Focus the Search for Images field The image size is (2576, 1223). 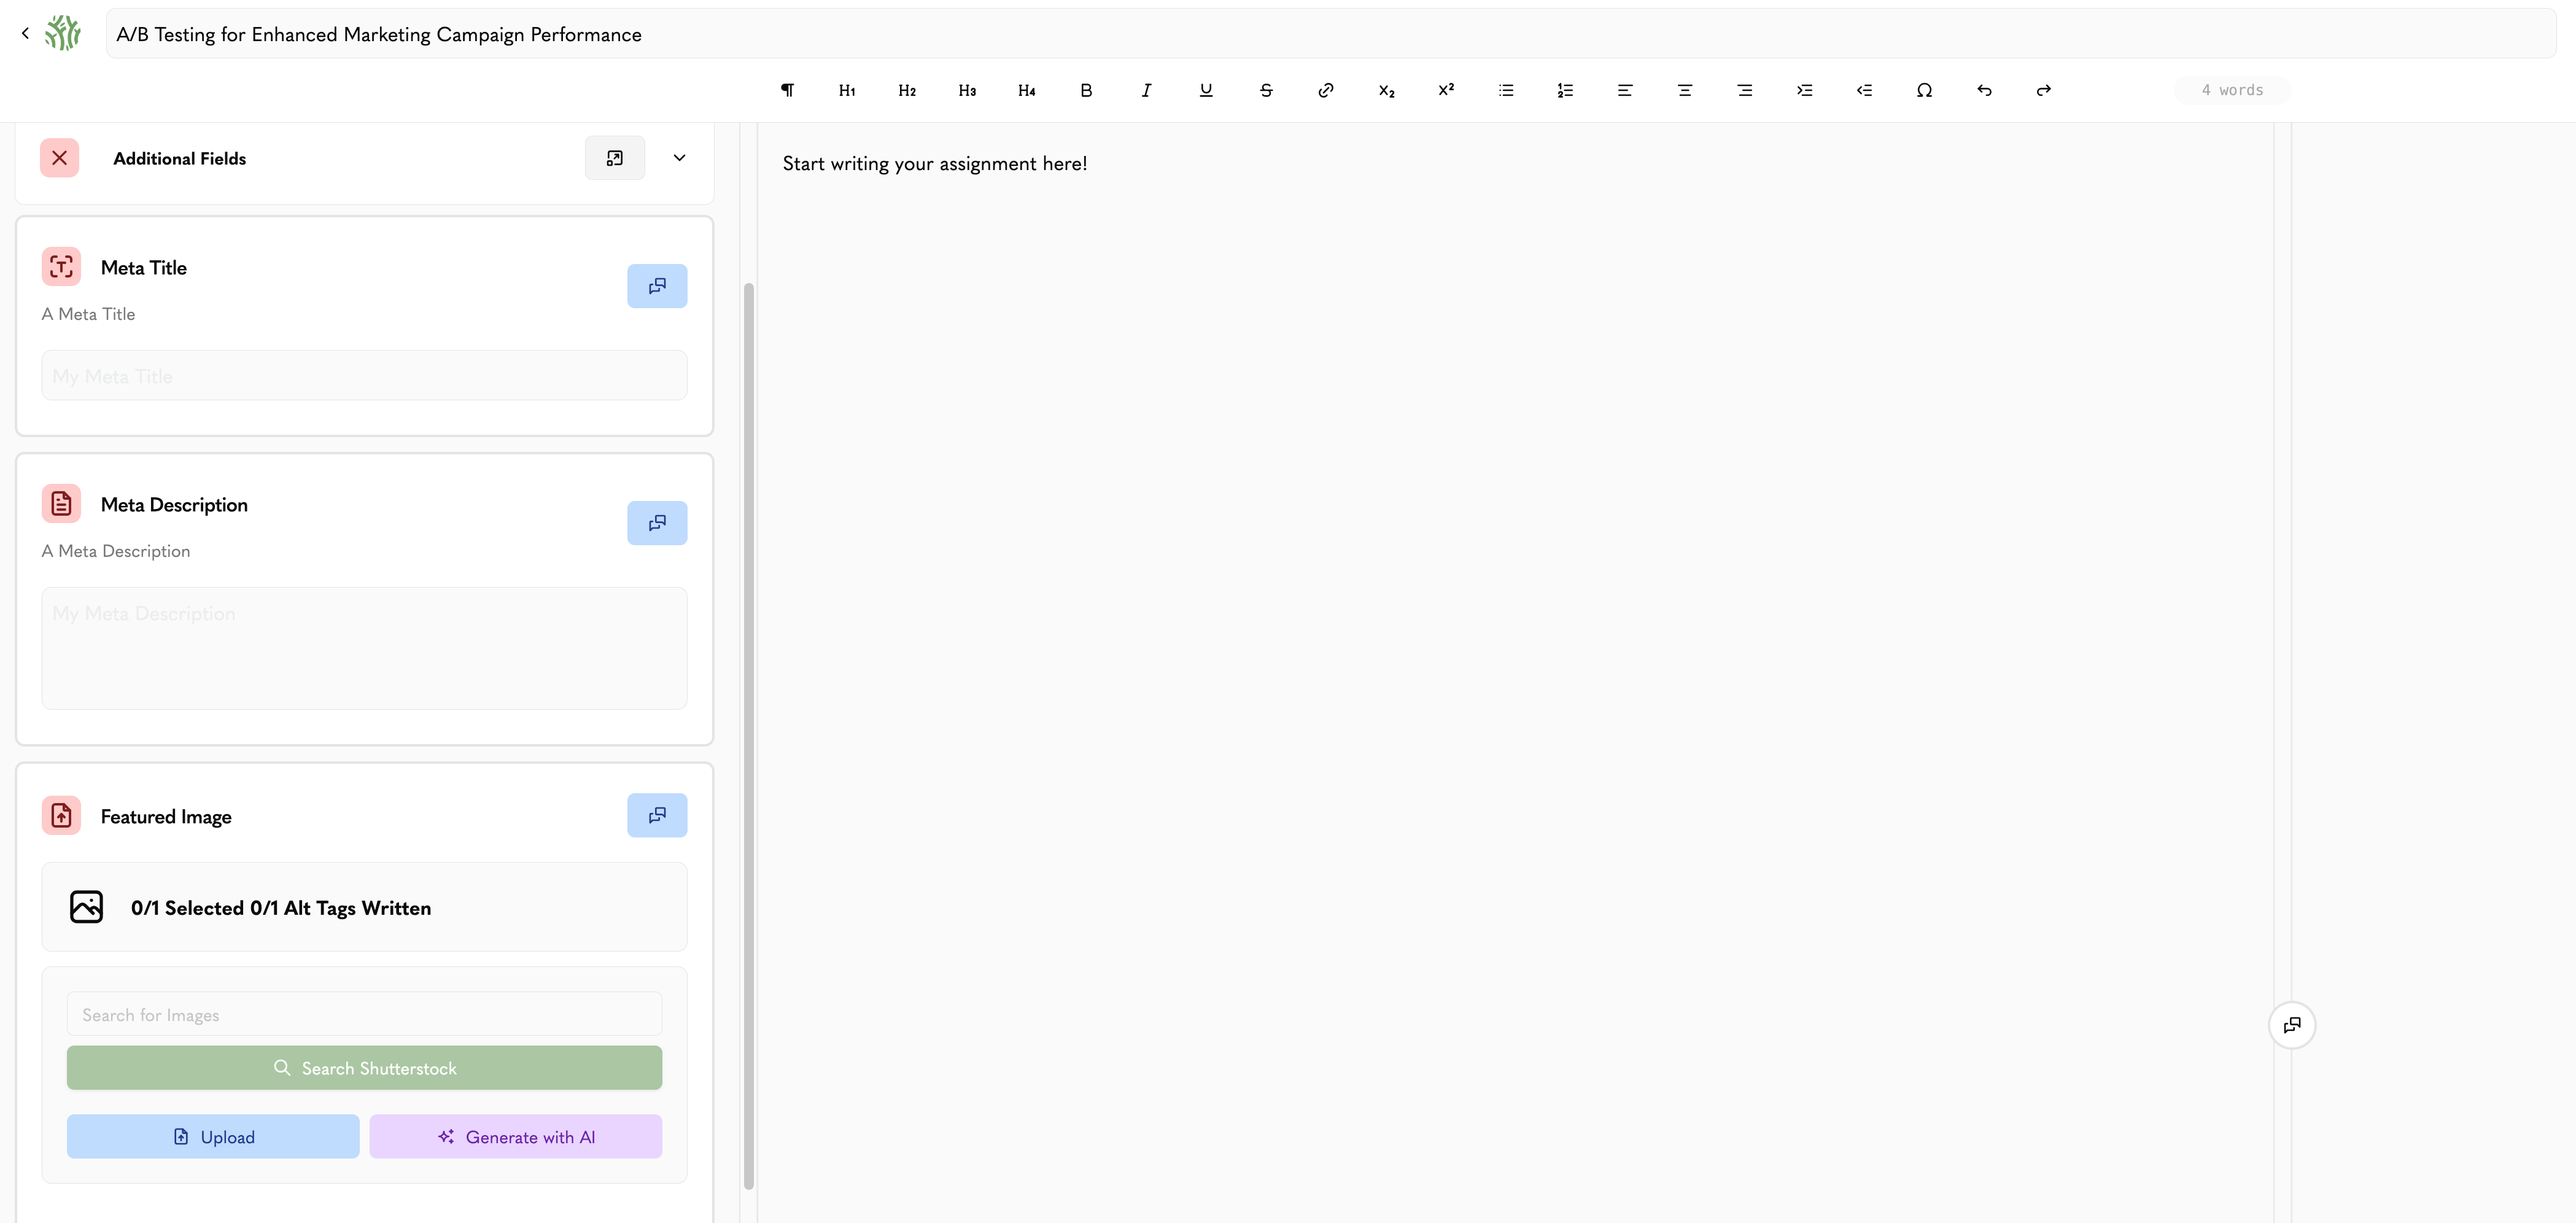(x=364, y=1014)
